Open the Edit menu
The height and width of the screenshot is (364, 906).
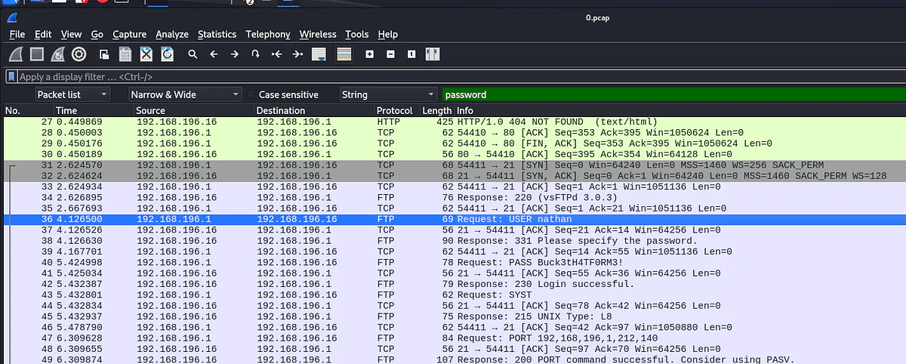tap(43, 35)
